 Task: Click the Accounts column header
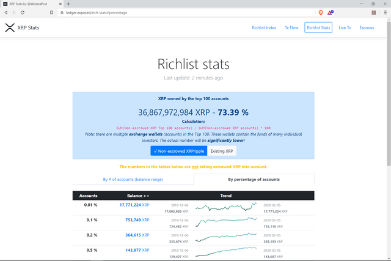pos(88,196)
